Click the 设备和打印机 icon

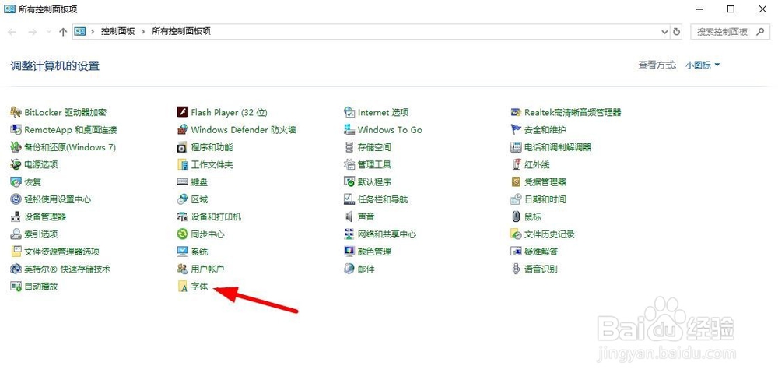(x=183, y=217)
